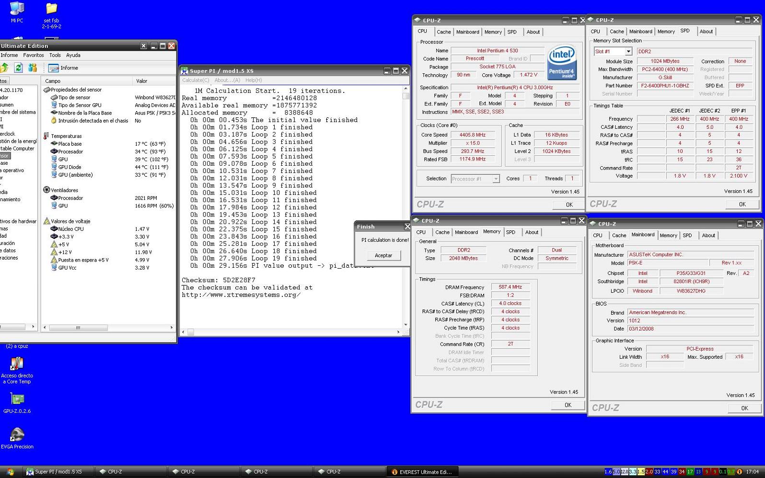The width and height of the screenshot is (765, 478).
Task: Click the Informe report button in EVEREST toolbar
Action: point(63,68)
